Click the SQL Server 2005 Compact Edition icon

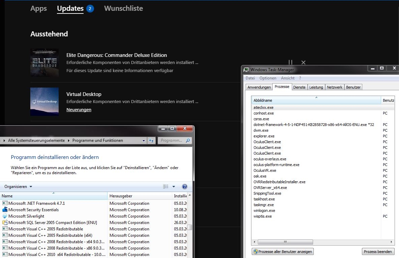coord(5,222)
